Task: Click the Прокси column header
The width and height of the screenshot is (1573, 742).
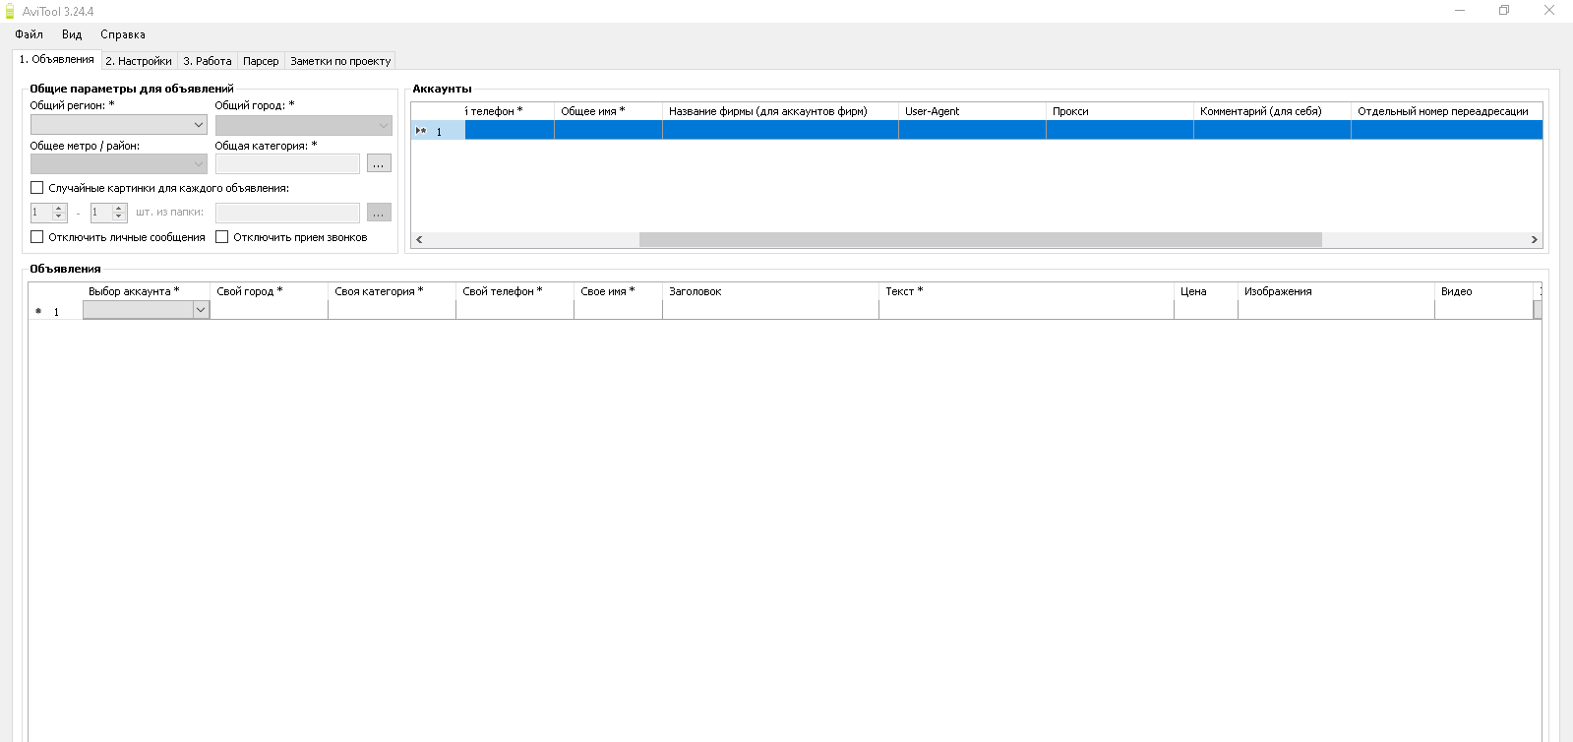Action: click(x=1119, y=111)
